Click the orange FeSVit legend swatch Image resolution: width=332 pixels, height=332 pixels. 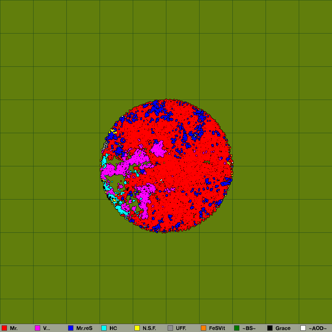pyautogui.click(x=204, y=328)
